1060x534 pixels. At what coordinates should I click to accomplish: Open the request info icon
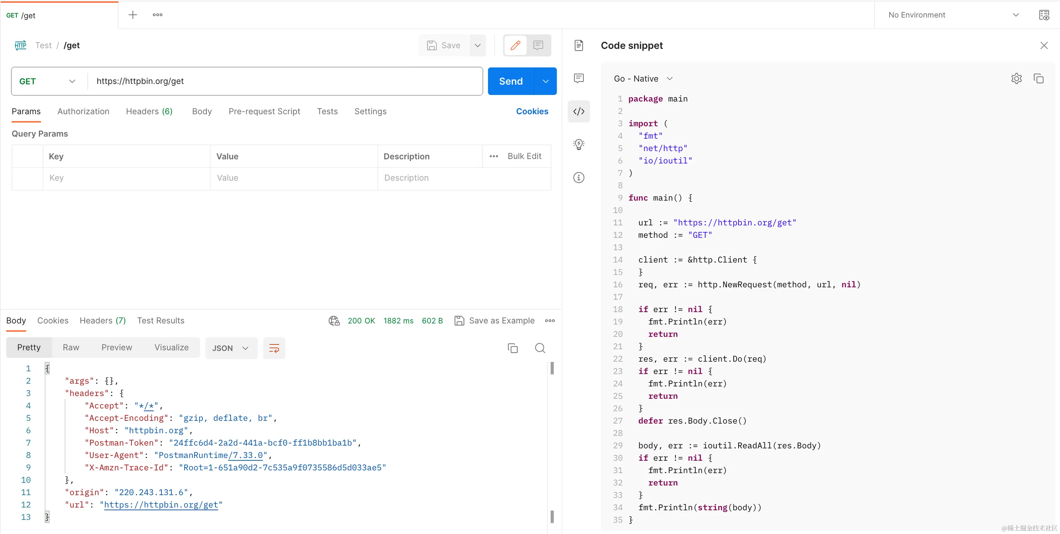pyautogui.click(x=579, y=177)
